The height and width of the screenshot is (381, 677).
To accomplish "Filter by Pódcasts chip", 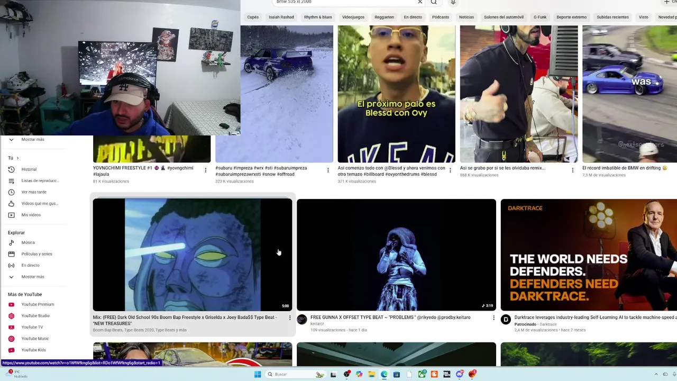I will [x=441, y=17].
